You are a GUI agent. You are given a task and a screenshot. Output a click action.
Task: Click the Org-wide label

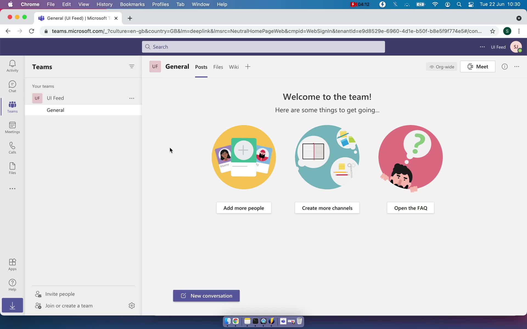tap(442, 67)
